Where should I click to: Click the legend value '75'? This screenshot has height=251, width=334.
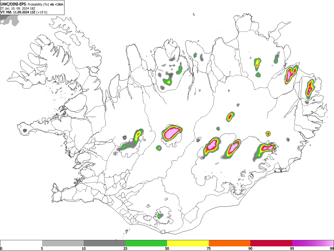pos(209,248)
